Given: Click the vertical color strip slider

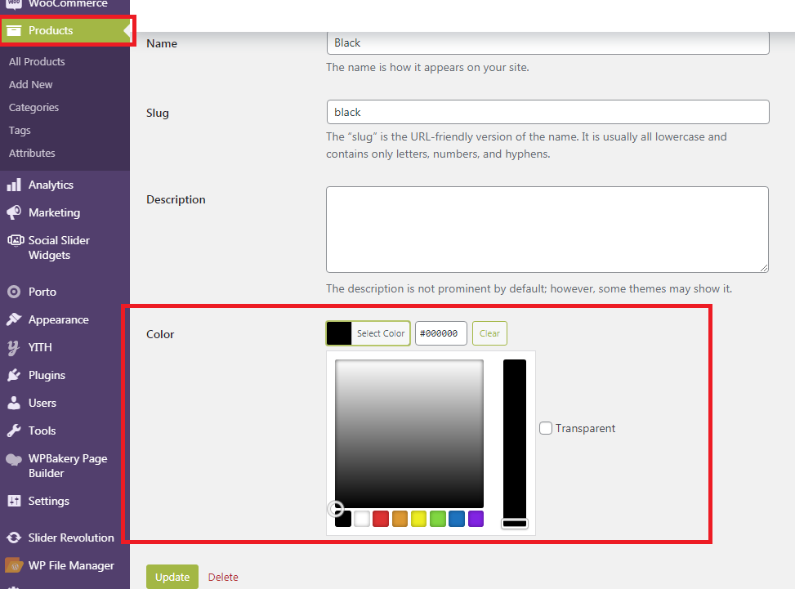Looking at the screenshot, I should (x=515, y=444).
